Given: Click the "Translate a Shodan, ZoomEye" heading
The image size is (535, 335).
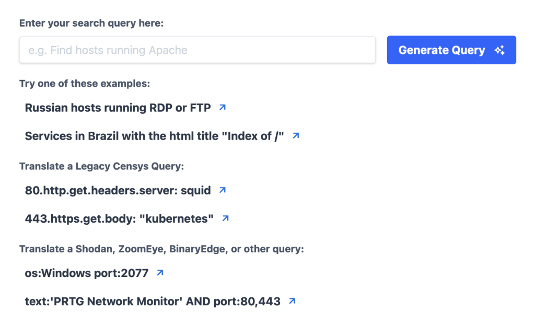Looking at the screenshot, I should (161, 249).
